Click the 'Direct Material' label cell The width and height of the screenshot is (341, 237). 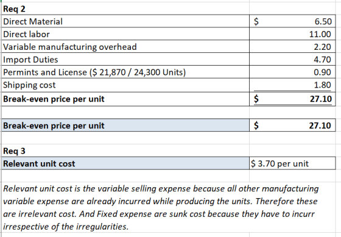tap(125, 21)
